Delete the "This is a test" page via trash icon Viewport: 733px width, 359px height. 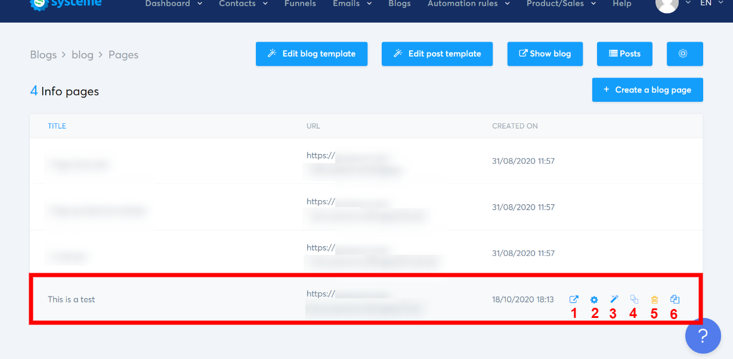[654, 299]
